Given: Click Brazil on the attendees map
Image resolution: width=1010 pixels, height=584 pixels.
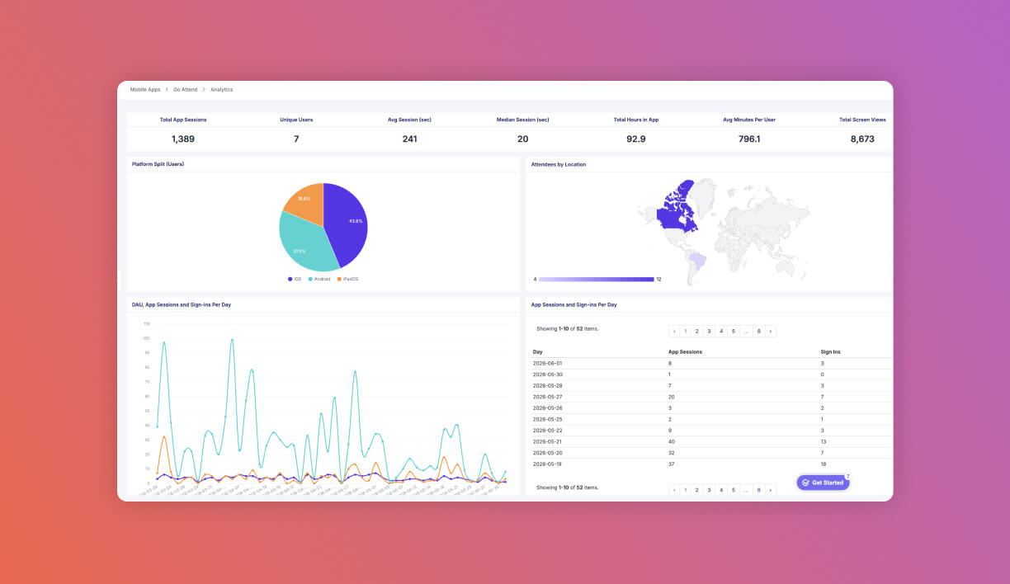Looking at the screenshot, I should (x=697, y=262).
